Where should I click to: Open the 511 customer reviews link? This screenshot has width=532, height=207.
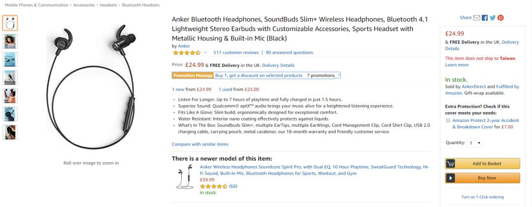pyautogui.click(x=236, y=53)
